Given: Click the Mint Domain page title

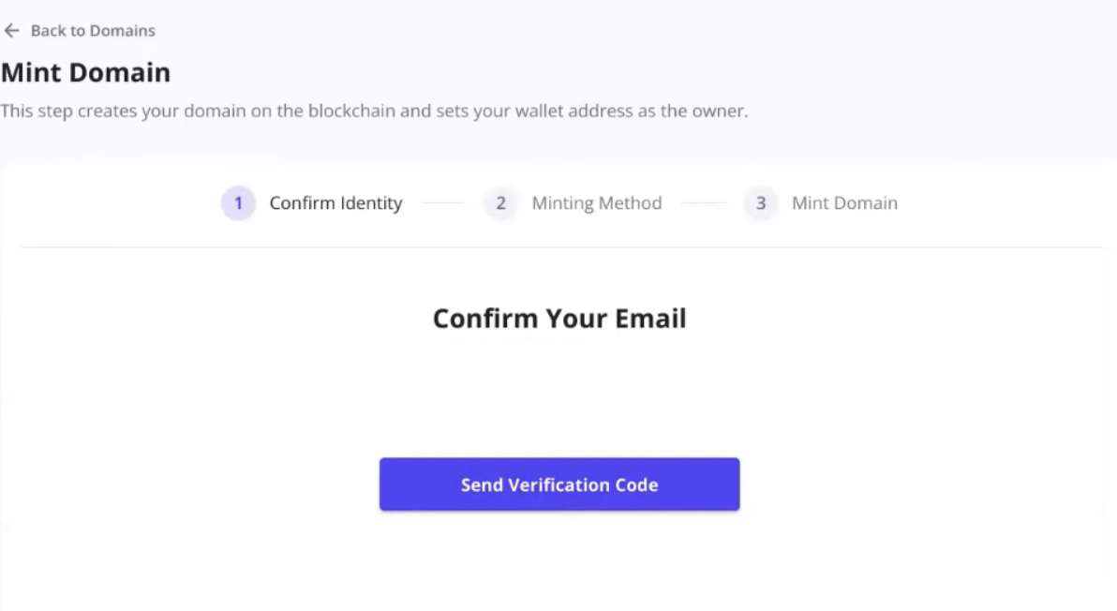Looking at the screenshot, I should tap(85, 72).
